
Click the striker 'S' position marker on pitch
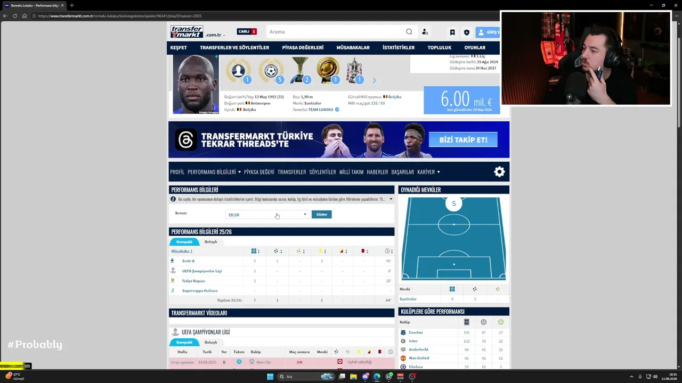[x=454, y=203]
